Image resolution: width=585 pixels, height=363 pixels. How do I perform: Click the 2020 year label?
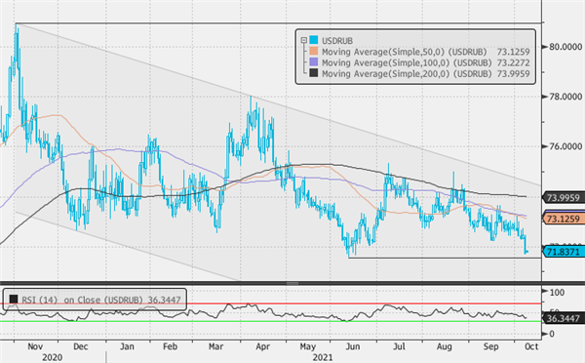pos(53,357)
